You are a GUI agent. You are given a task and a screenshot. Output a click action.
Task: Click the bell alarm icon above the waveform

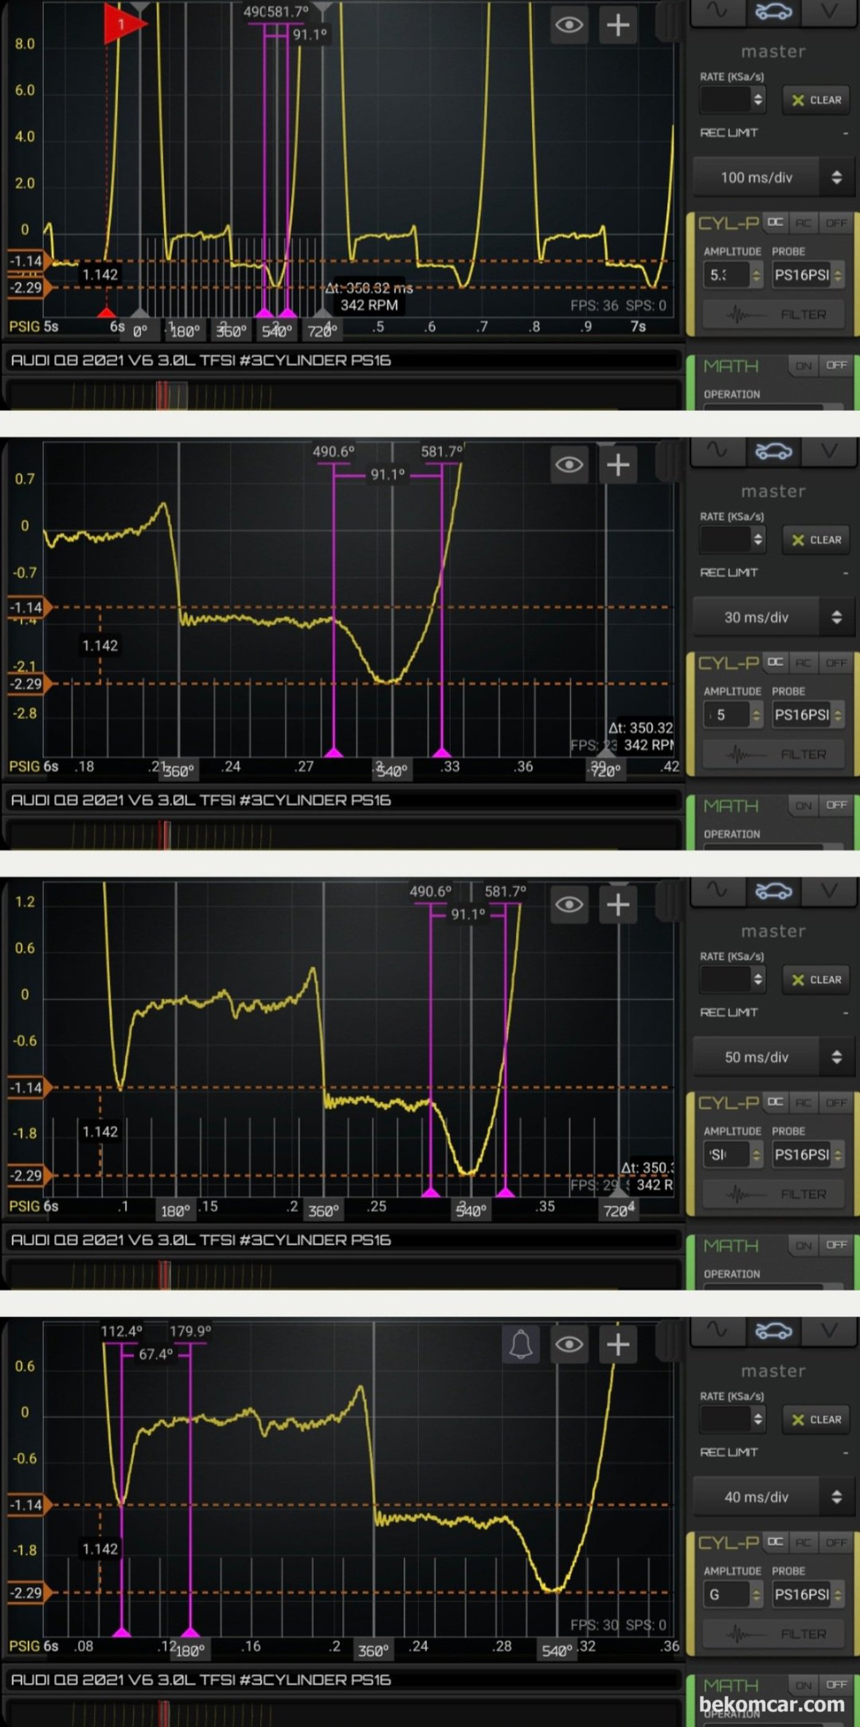pyautogui.click(x=521, y=1345)
